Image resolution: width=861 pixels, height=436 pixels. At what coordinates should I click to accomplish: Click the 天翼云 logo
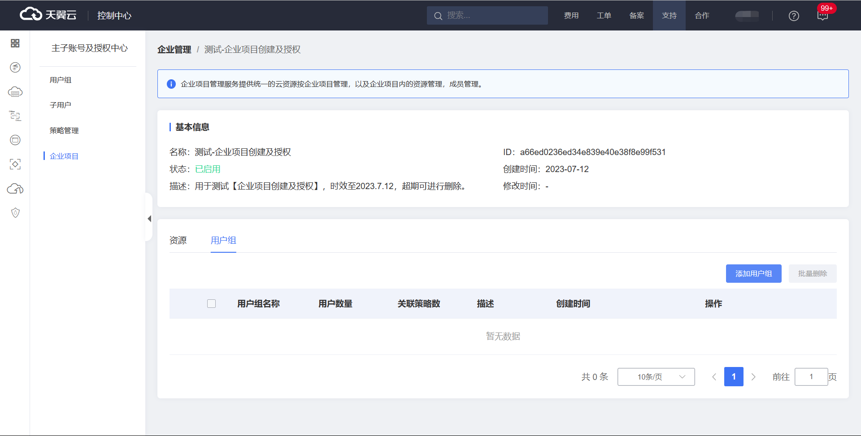[48, 15]
